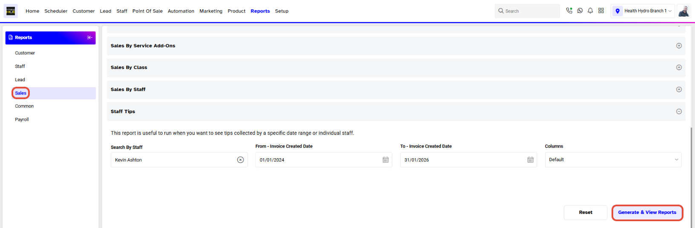Open Health Hydro Branch 1 selector
Screen dimensions: 695x228
click(643, 11)
